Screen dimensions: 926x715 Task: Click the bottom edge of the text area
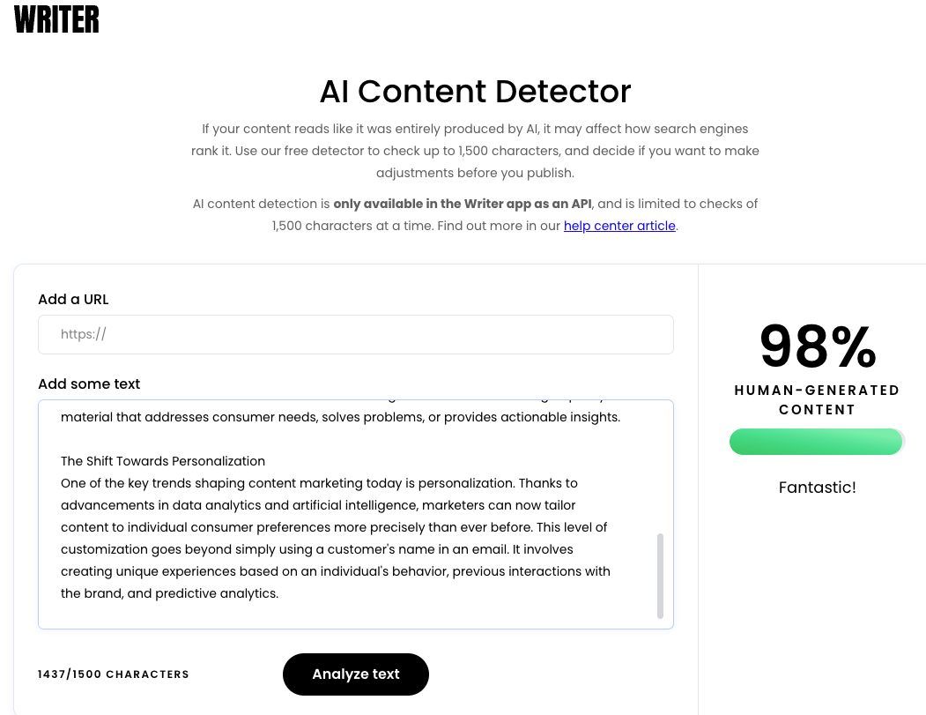(356, 628)
